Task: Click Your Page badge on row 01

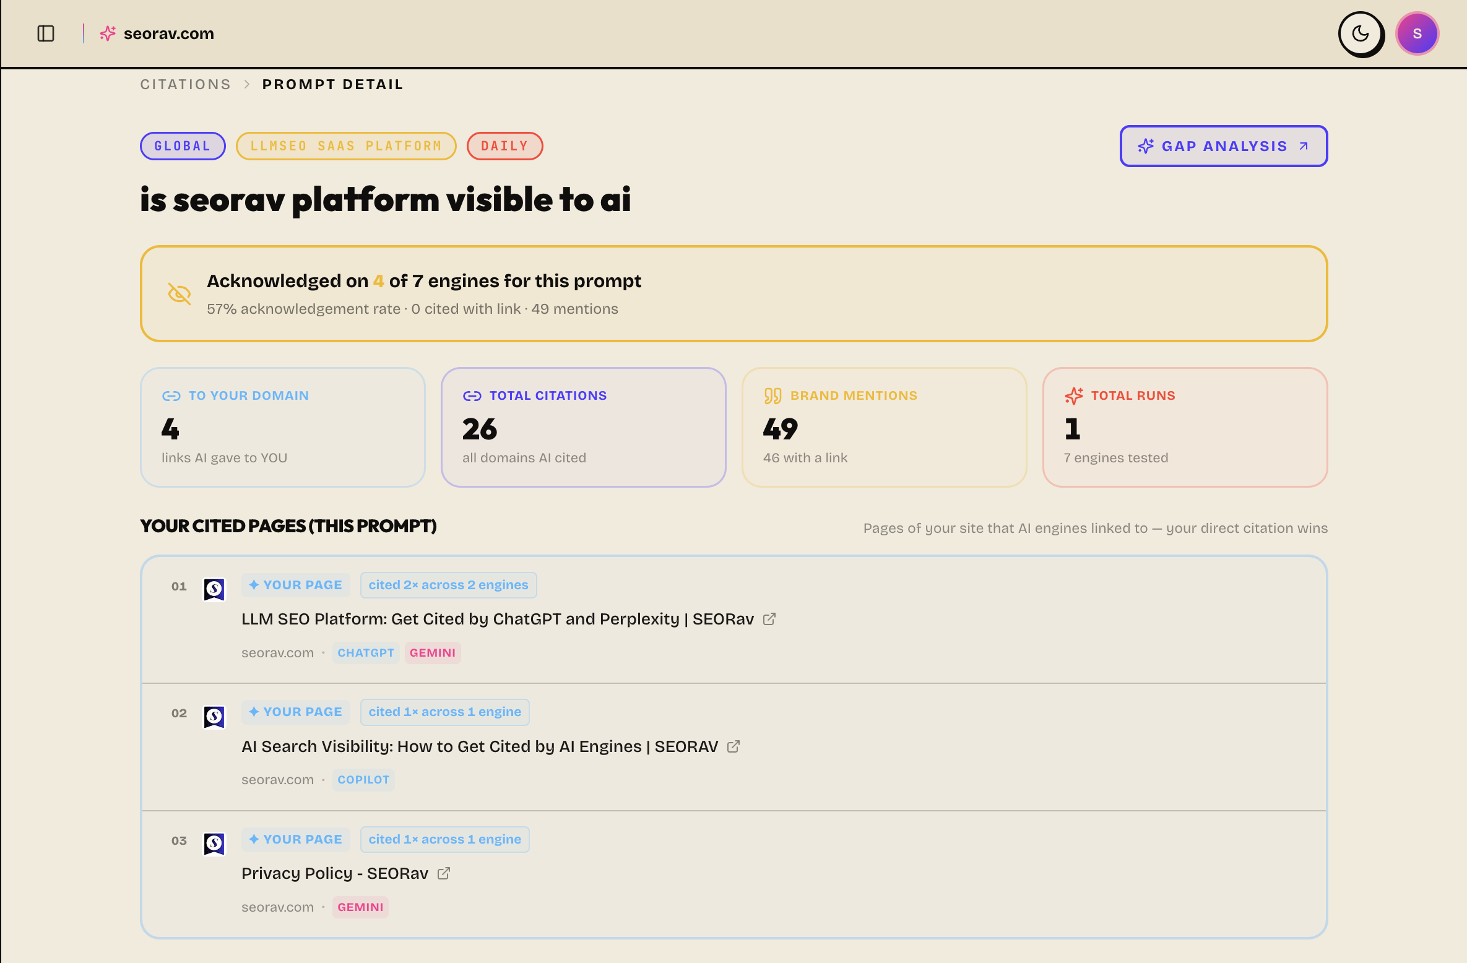Action: tap(296, 585)
